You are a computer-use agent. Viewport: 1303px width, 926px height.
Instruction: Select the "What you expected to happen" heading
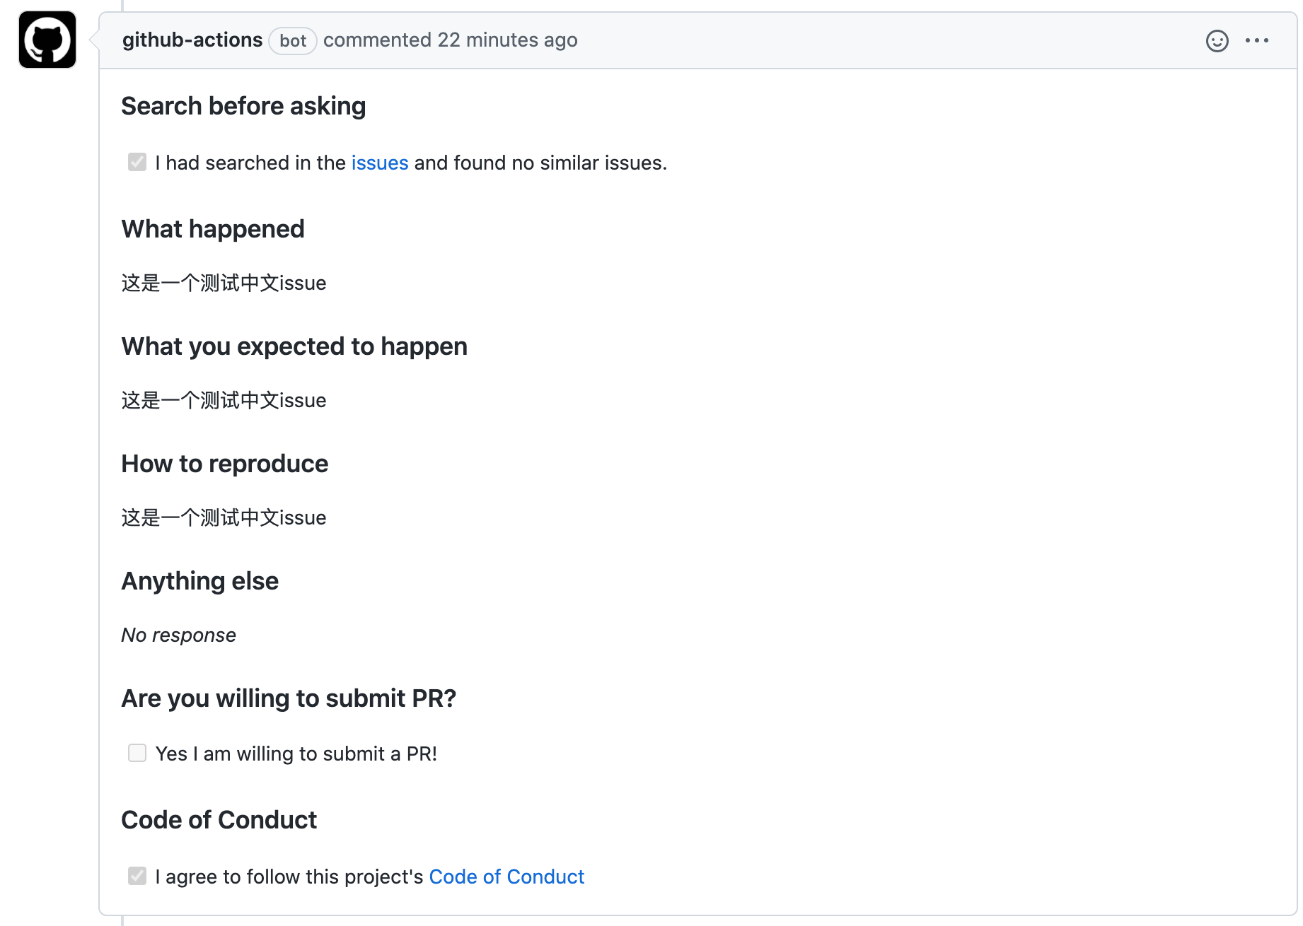pyautogui.click(x=294, y=347)
